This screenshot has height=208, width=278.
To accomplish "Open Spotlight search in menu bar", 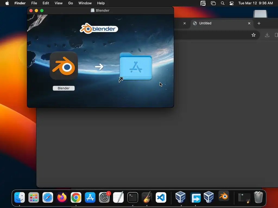I will pyautogui.click(x=223, y=3).
